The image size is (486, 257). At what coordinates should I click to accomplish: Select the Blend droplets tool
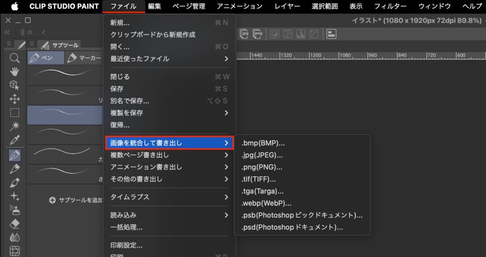tap(15, 238)
